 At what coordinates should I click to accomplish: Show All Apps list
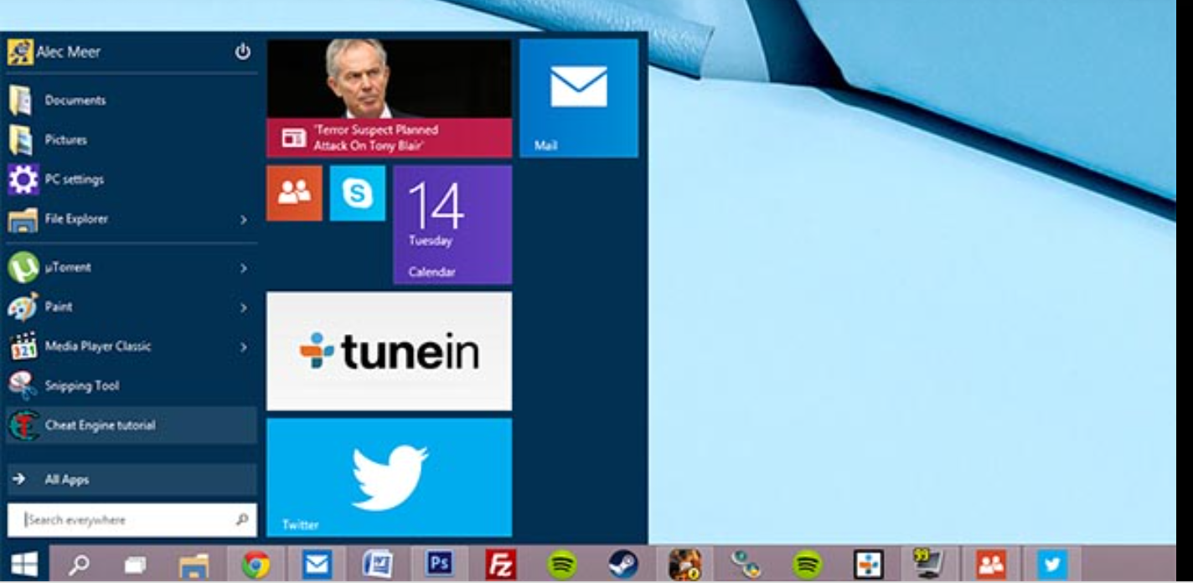132,480
